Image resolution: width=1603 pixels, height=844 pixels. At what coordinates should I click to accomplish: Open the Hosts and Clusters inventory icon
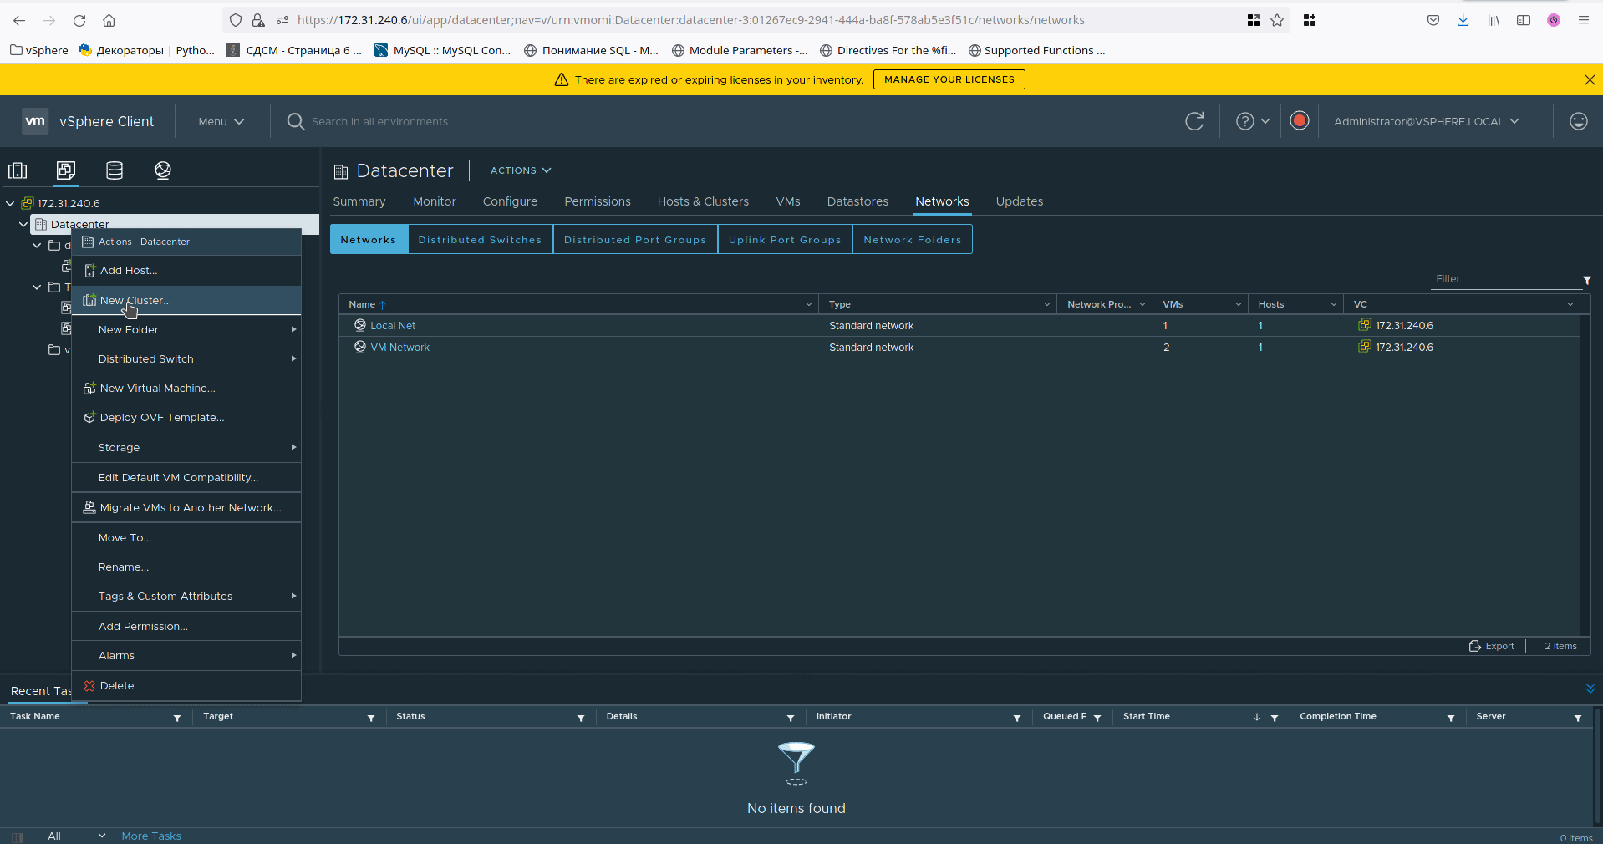tap(18, 170)
